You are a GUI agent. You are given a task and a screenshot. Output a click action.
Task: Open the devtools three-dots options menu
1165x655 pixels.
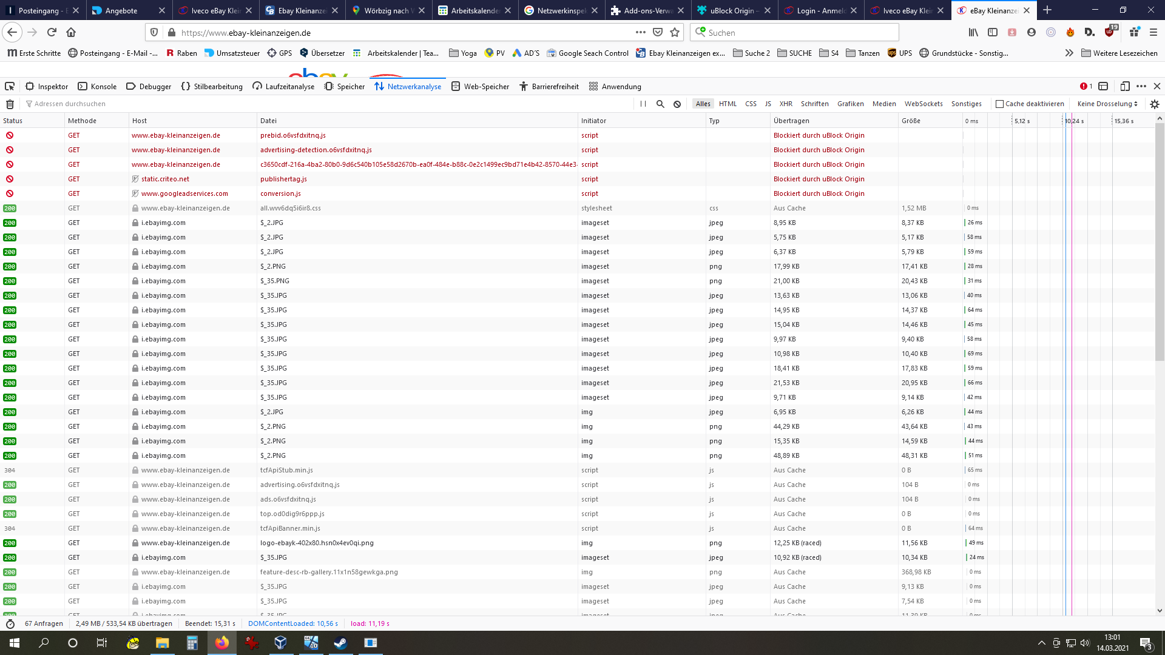1141,86
